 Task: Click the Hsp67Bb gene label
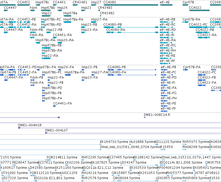[48, 8]
